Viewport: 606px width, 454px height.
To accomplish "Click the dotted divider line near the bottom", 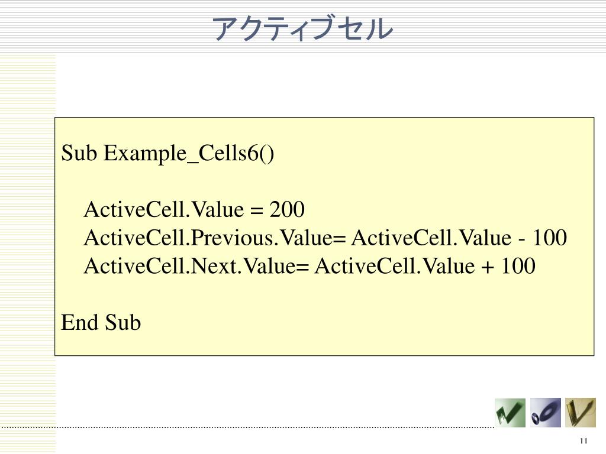I will [247, 427].
